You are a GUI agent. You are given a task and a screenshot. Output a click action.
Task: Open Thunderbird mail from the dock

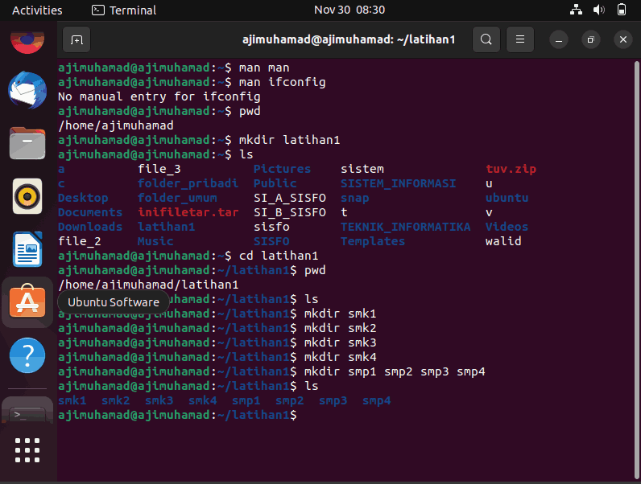[x=27, y=91]
